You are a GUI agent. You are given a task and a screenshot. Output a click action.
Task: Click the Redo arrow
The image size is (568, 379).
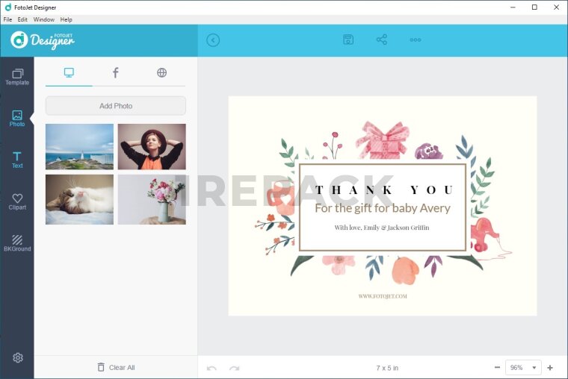(x=234, y=368)
